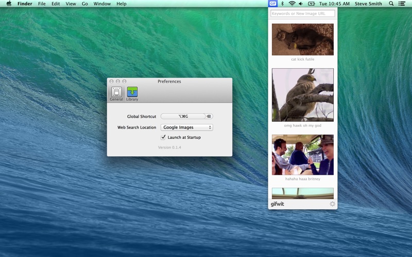Clear the Global Shortcut with the delete icon
Image resolution: width=412 pixels, height=257 pixels.
pos(209,116)
